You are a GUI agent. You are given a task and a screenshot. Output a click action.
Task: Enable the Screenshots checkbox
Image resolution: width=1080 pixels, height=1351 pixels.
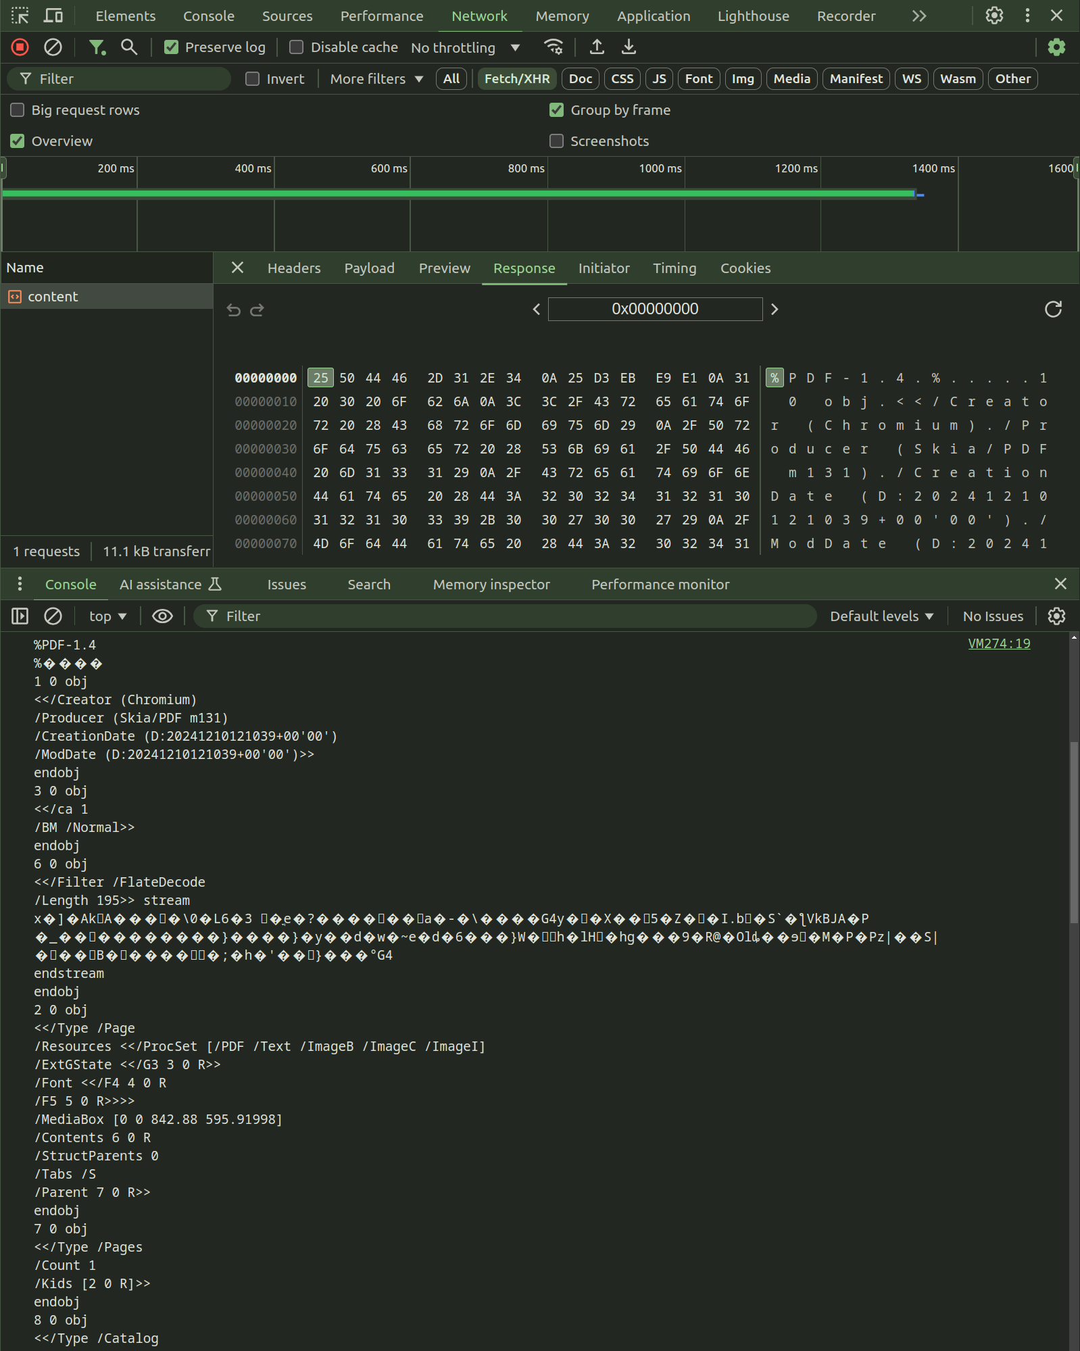coord(556,141)
